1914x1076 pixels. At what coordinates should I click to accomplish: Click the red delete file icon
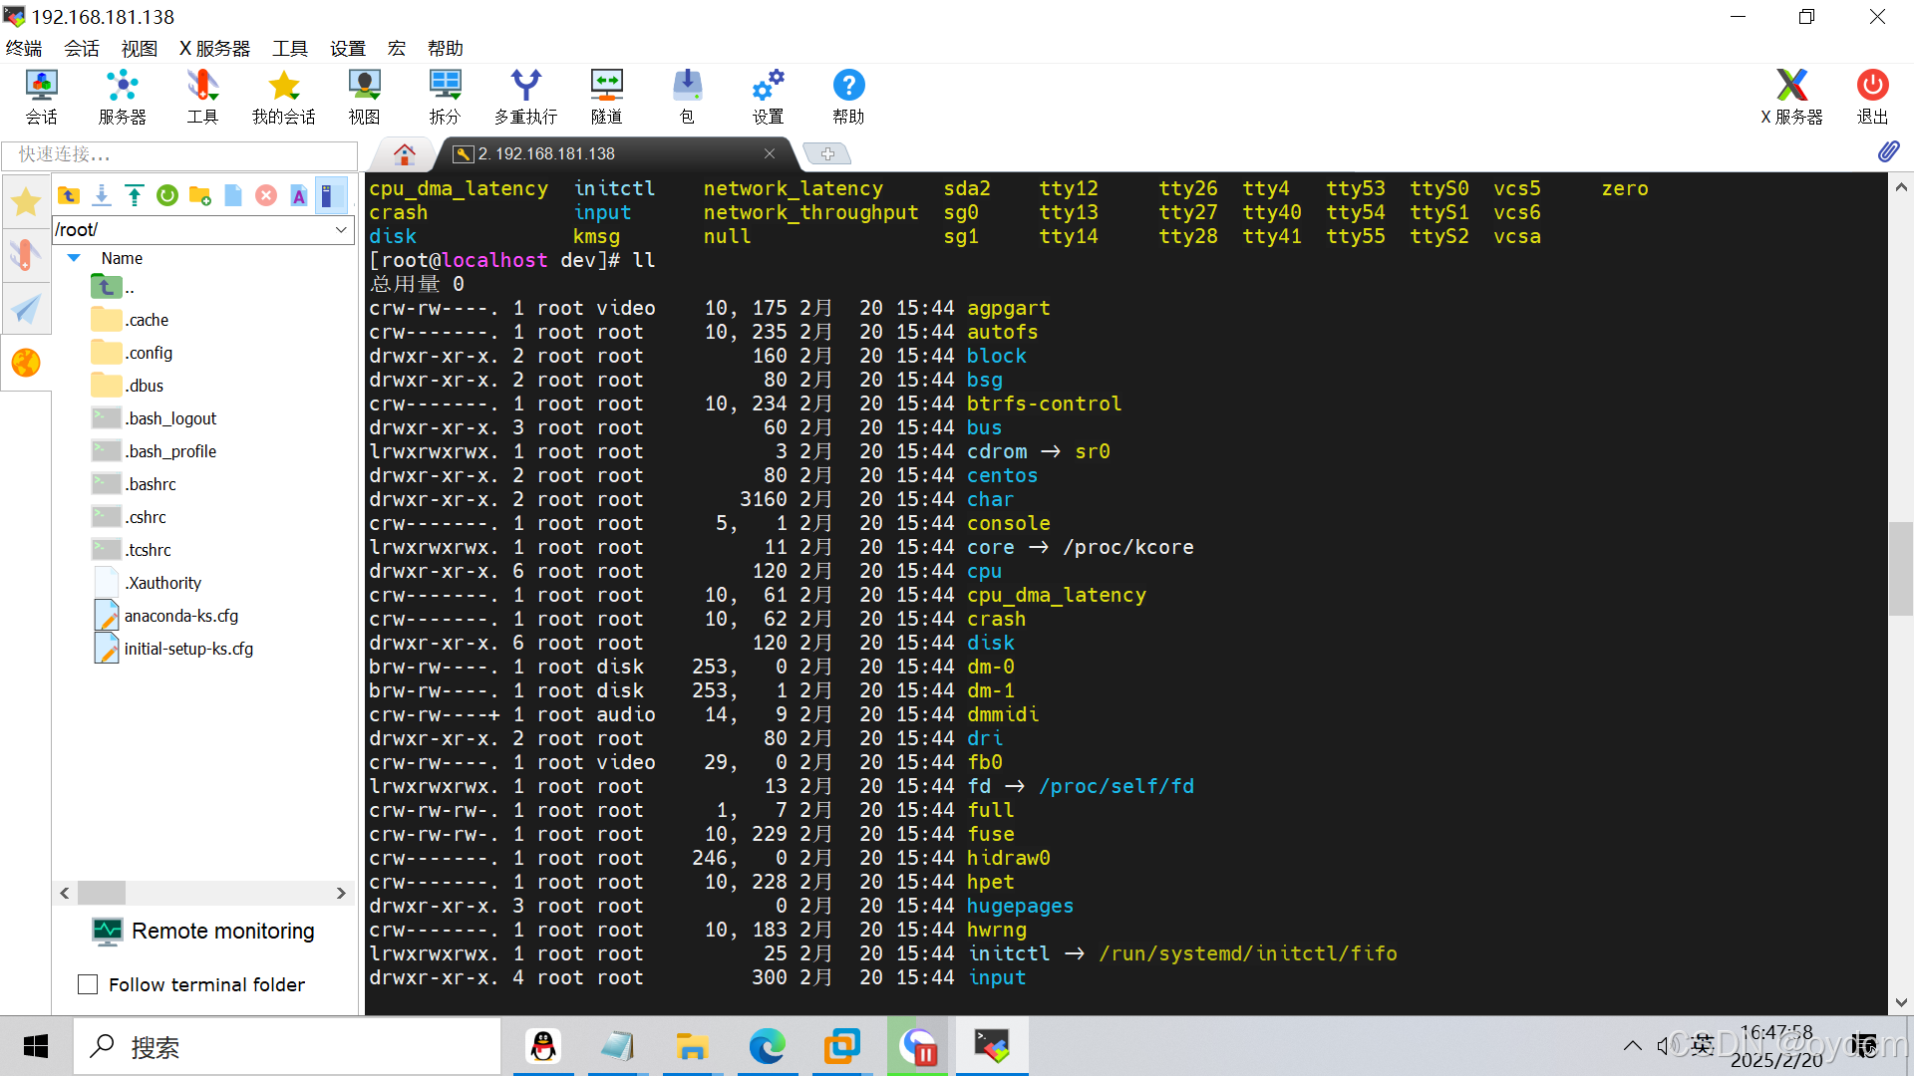pos(266,195)
